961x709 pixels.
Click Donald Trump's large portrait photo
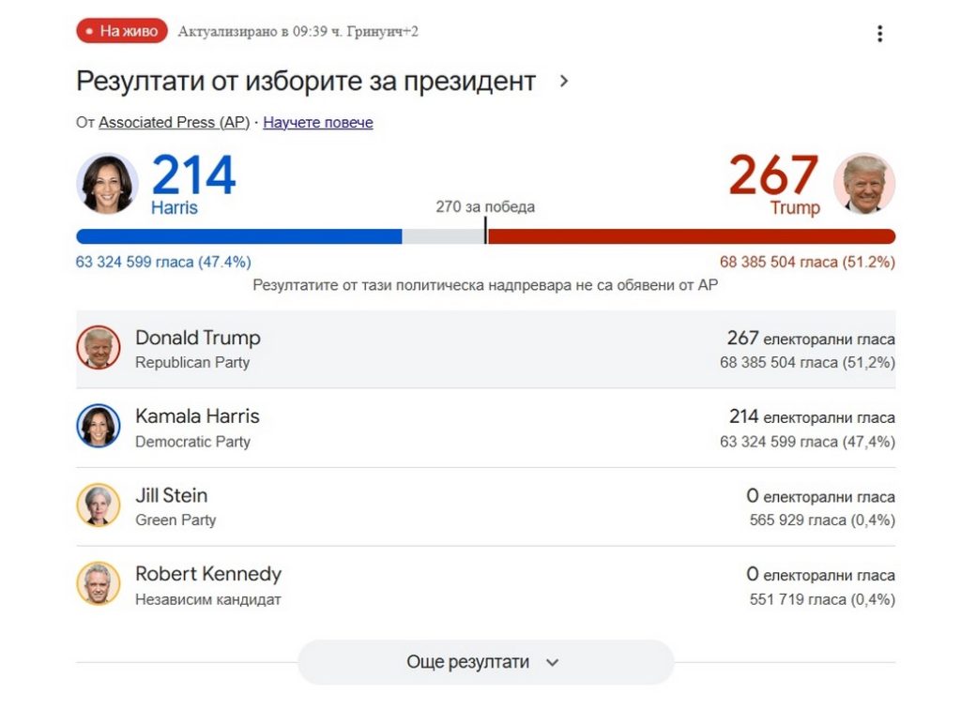point(864,184)
